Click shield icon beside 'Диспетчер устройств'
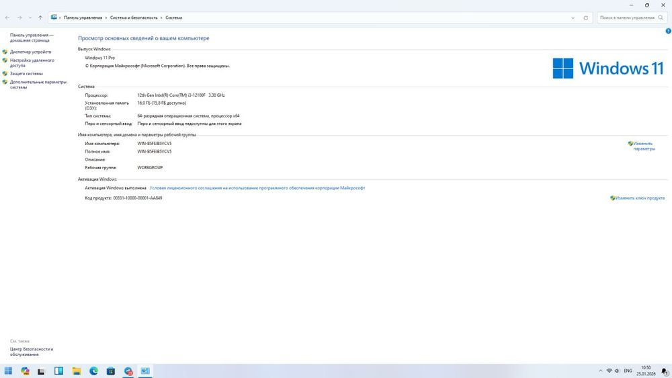 (5, 52)
